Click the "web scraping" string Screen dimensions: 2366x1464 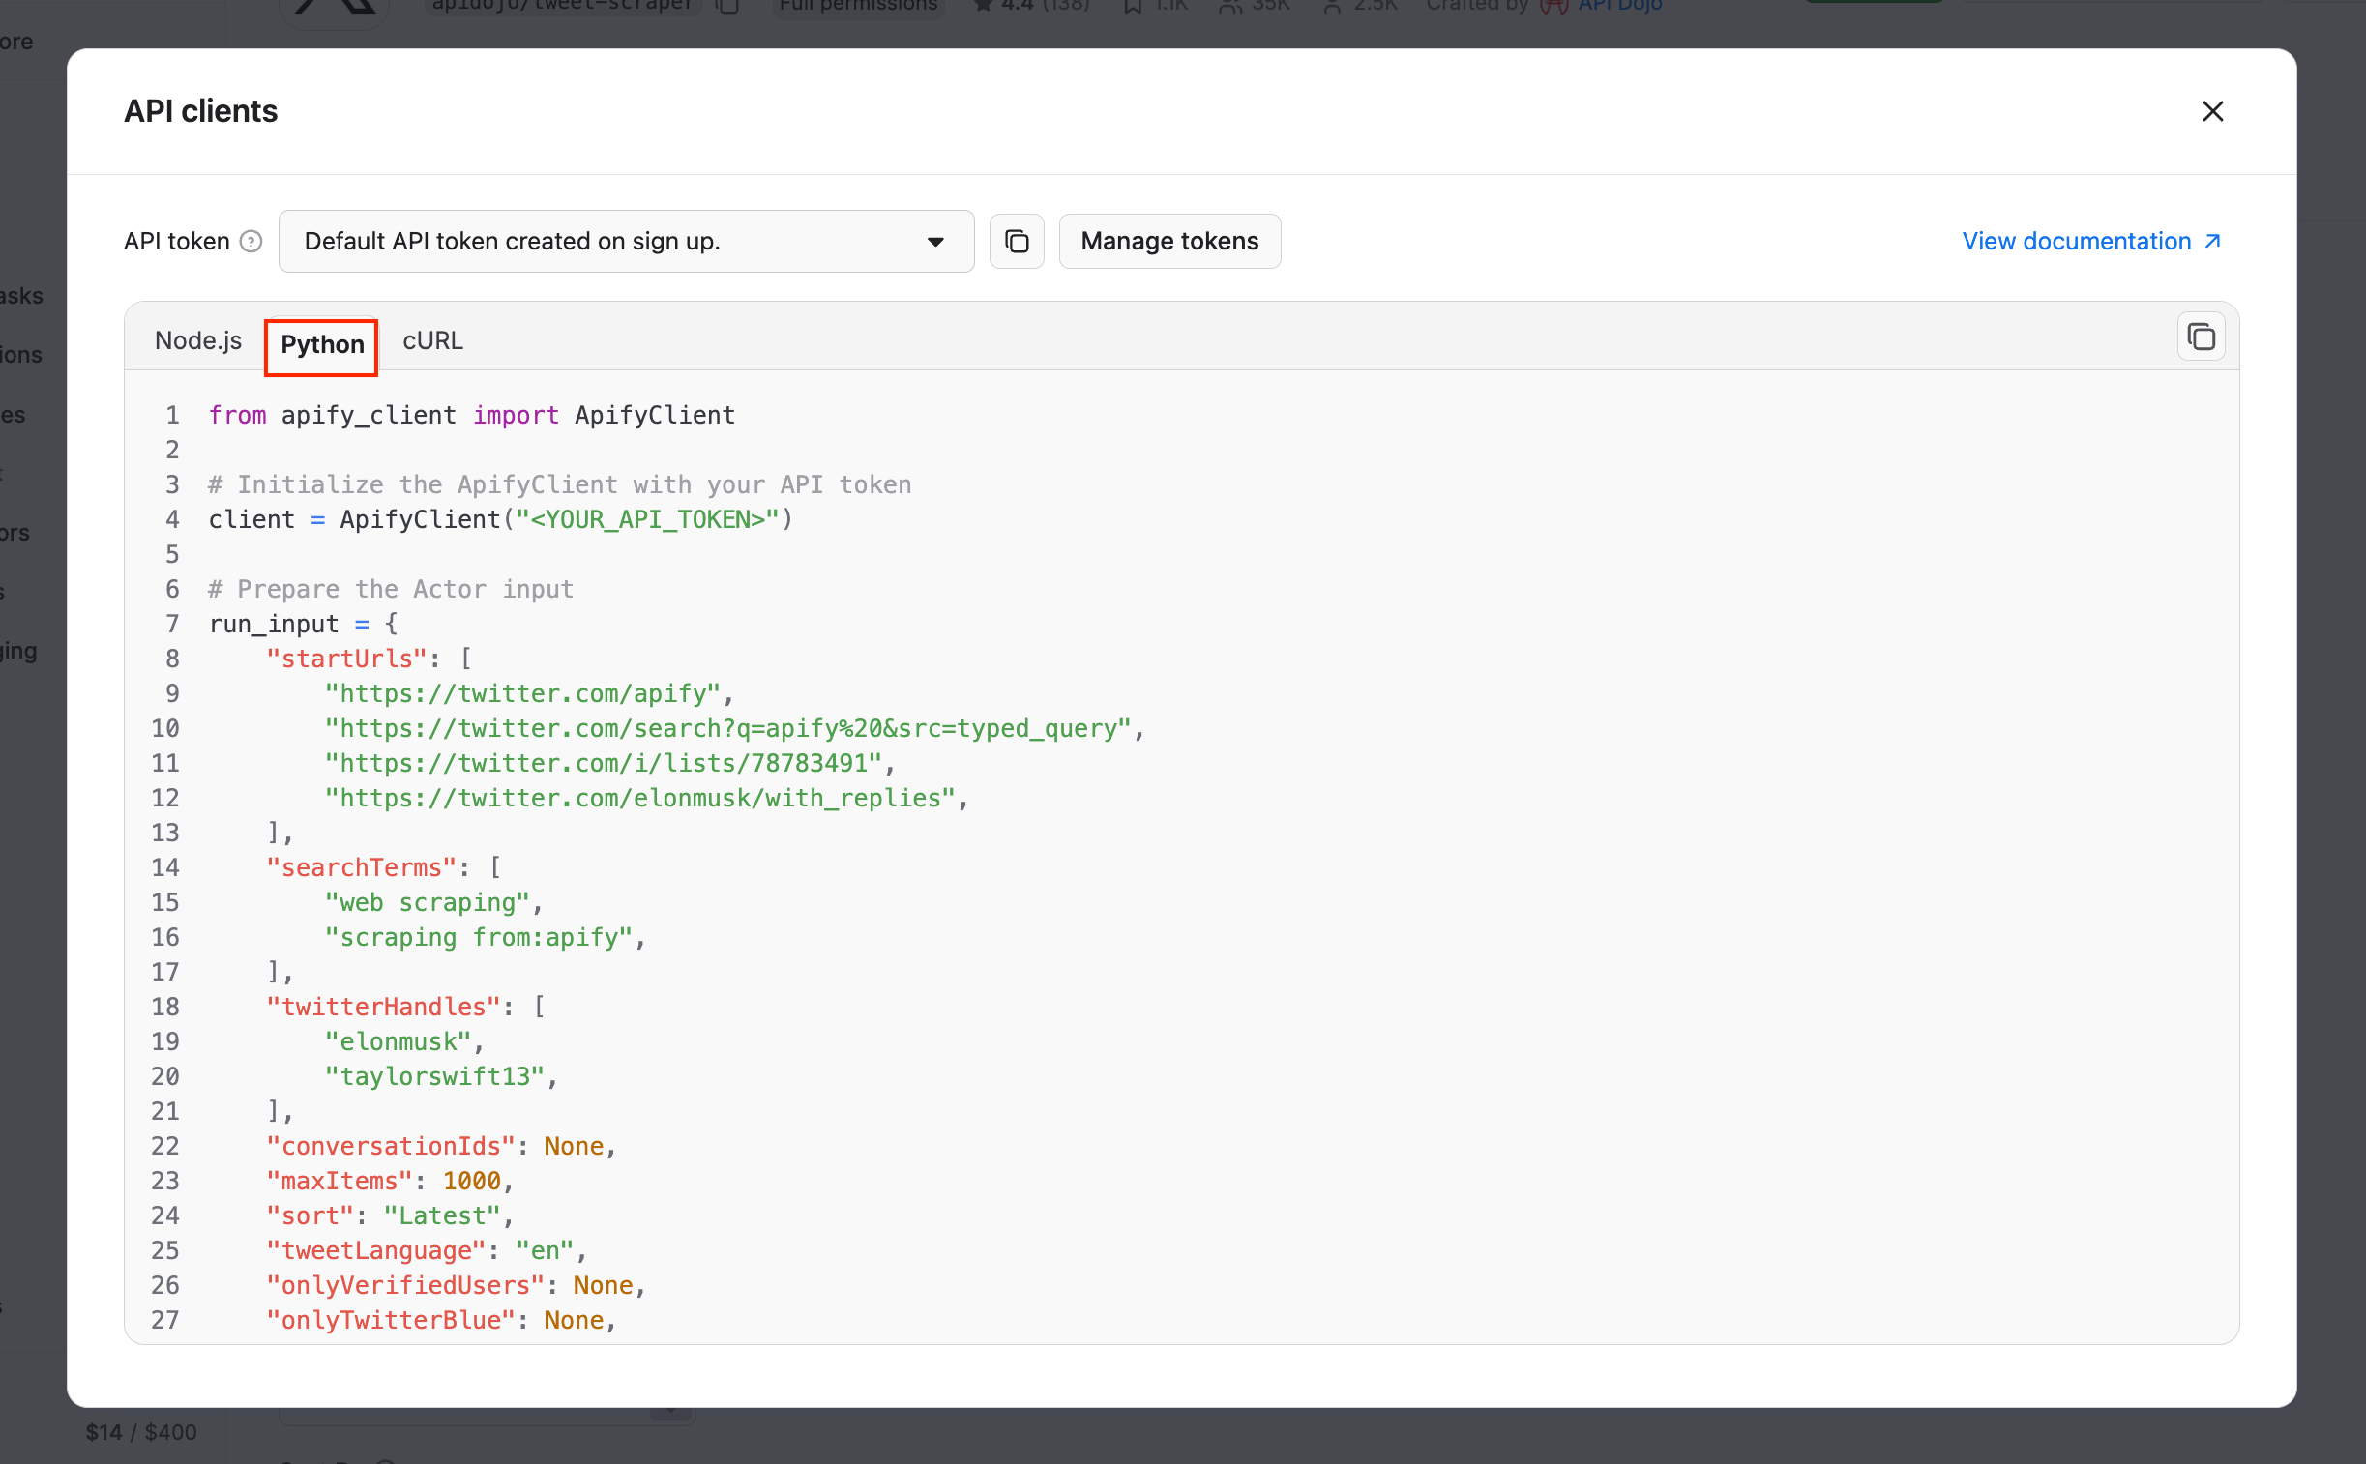pos(428,903)
